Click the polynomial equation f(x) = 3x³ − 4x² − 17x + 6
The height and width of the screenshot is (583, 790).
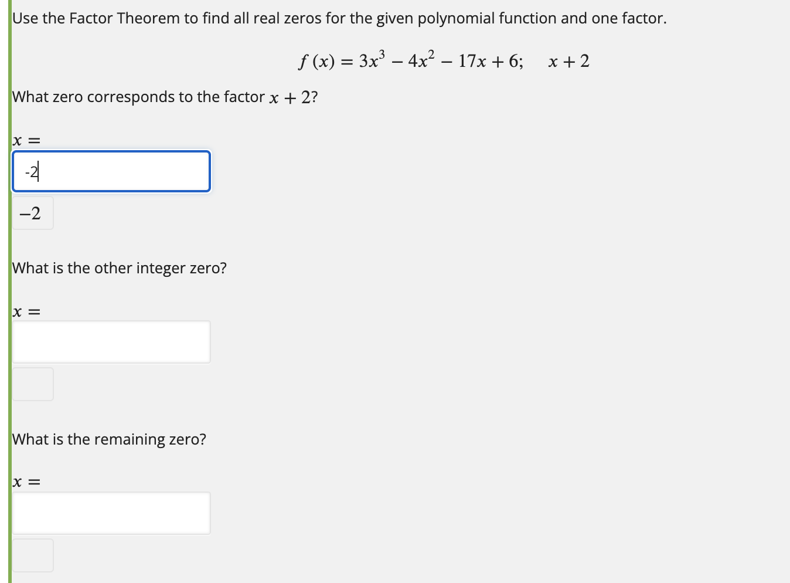(409, 60)
